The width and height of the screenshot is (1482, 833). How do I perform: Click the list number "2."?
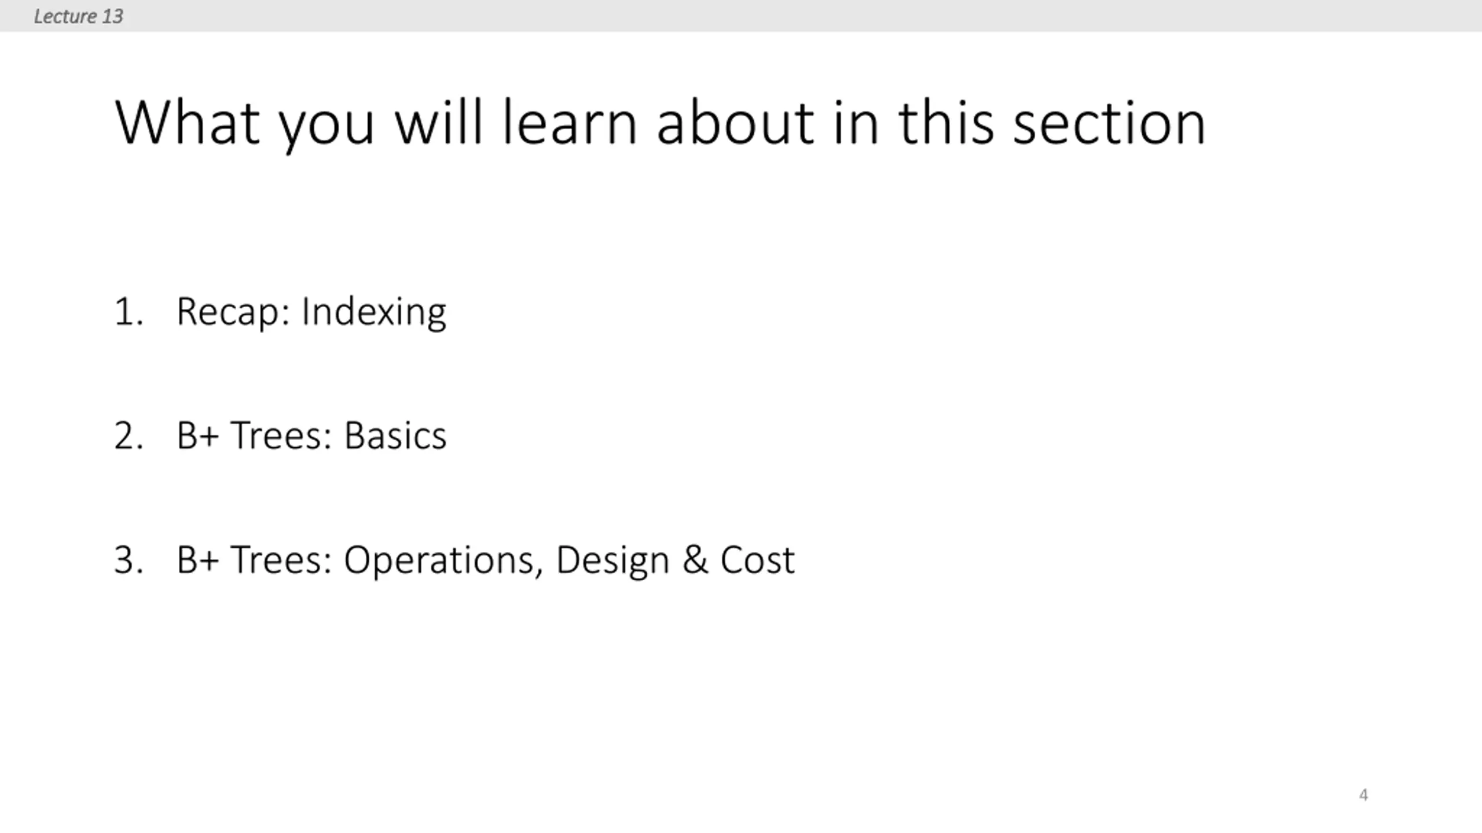click(x=129, y=436)
